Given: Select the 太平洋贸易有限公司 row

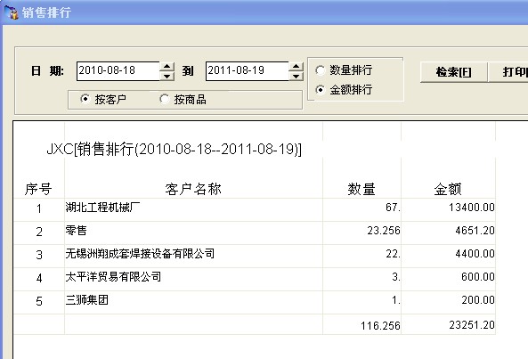Looking at the screenshot, I should pyautogui.click(x=255, y=279).
